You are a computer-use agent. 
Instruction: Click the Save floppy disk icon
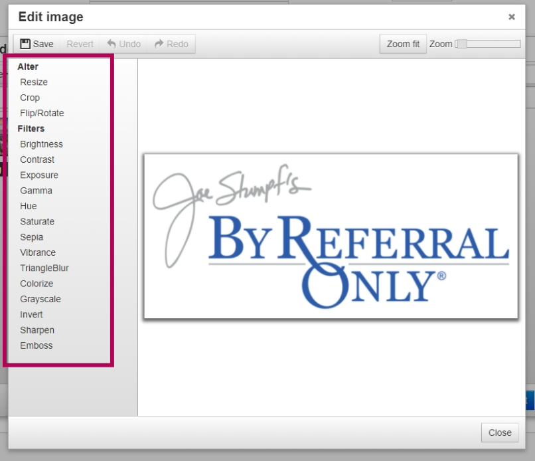pos(25,44)
